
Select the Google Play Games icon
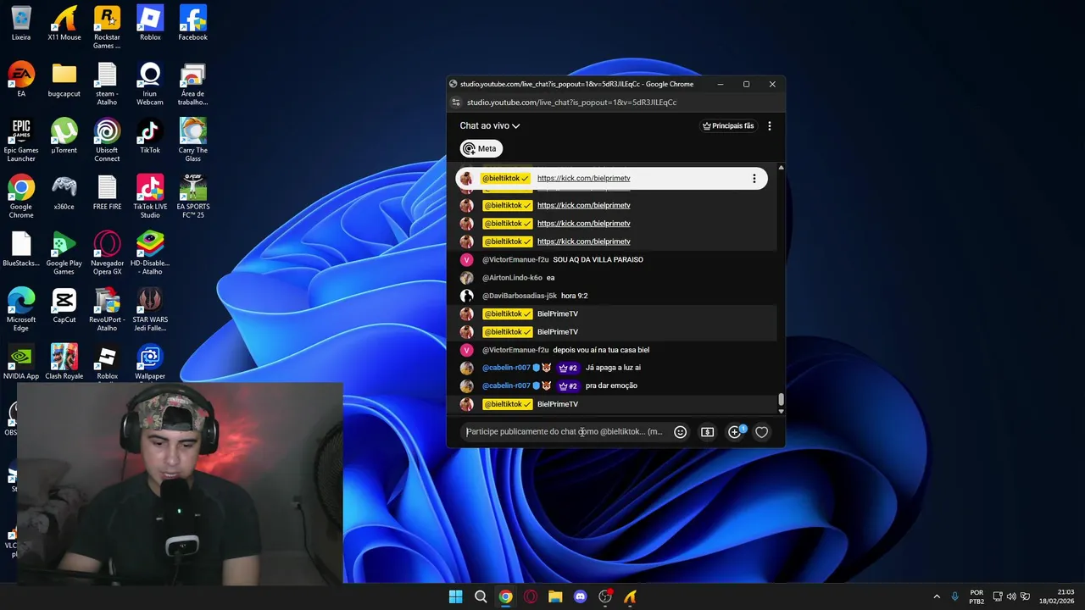click(64, 253)
